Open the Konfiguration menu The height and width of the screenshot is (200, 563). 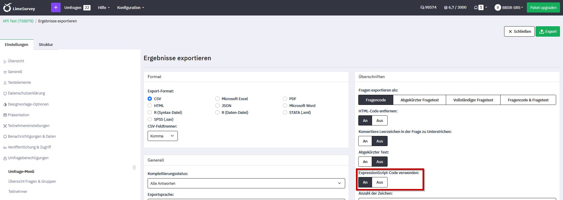[x=130, y=8]
